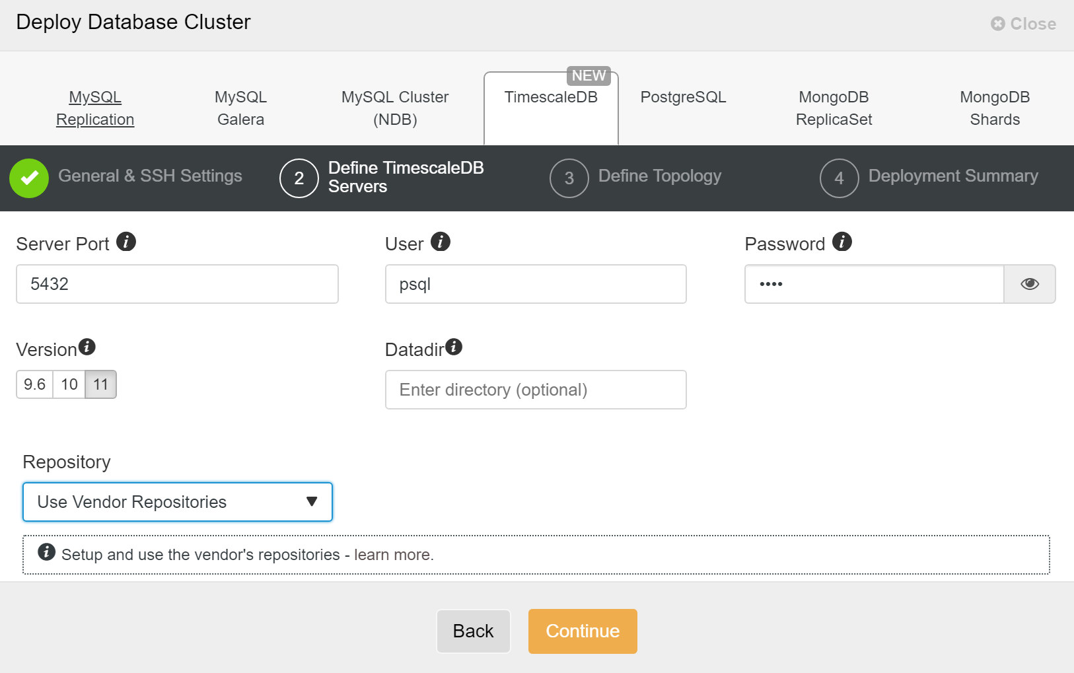
Task: Click step 4 circle for Deployment Summary
Action: click(840, 178)
